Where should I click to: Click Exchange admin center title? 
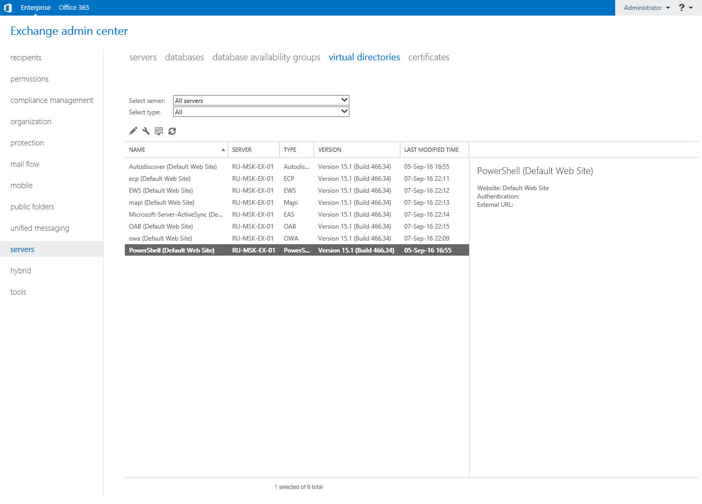click(x=69, y=31)
